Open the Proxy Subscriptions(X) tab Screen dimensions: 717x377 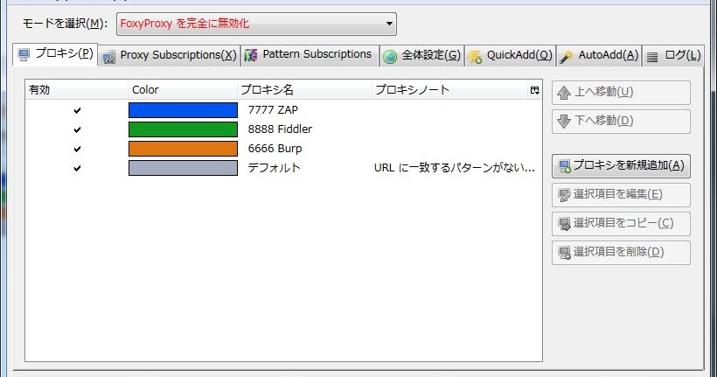pyautogui.click(x=169, y=55)
